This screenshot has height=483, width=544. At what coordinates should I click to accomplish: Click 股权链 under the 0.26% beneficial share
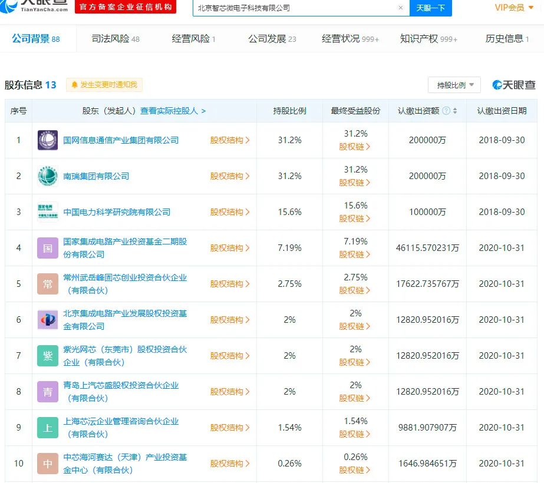(355, 470)
